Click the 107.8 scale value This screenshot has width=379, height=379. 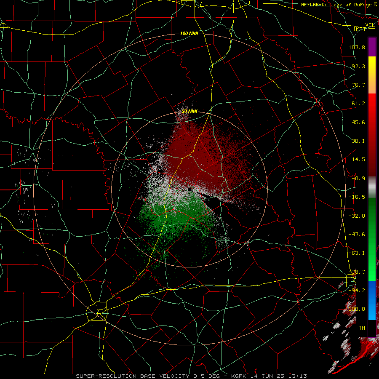pos(357,47)
